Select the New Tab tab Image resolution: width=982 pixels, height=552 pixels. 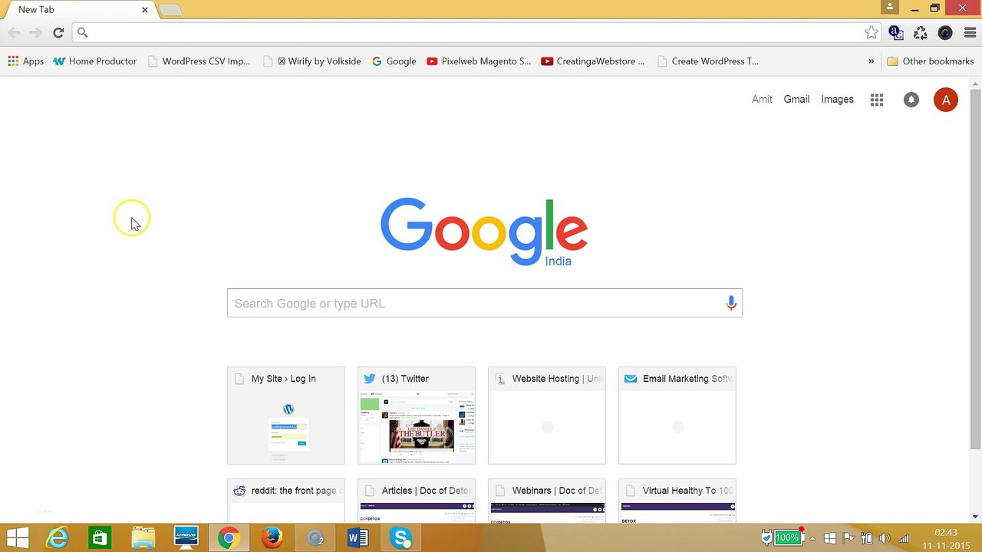pos(77,9)
